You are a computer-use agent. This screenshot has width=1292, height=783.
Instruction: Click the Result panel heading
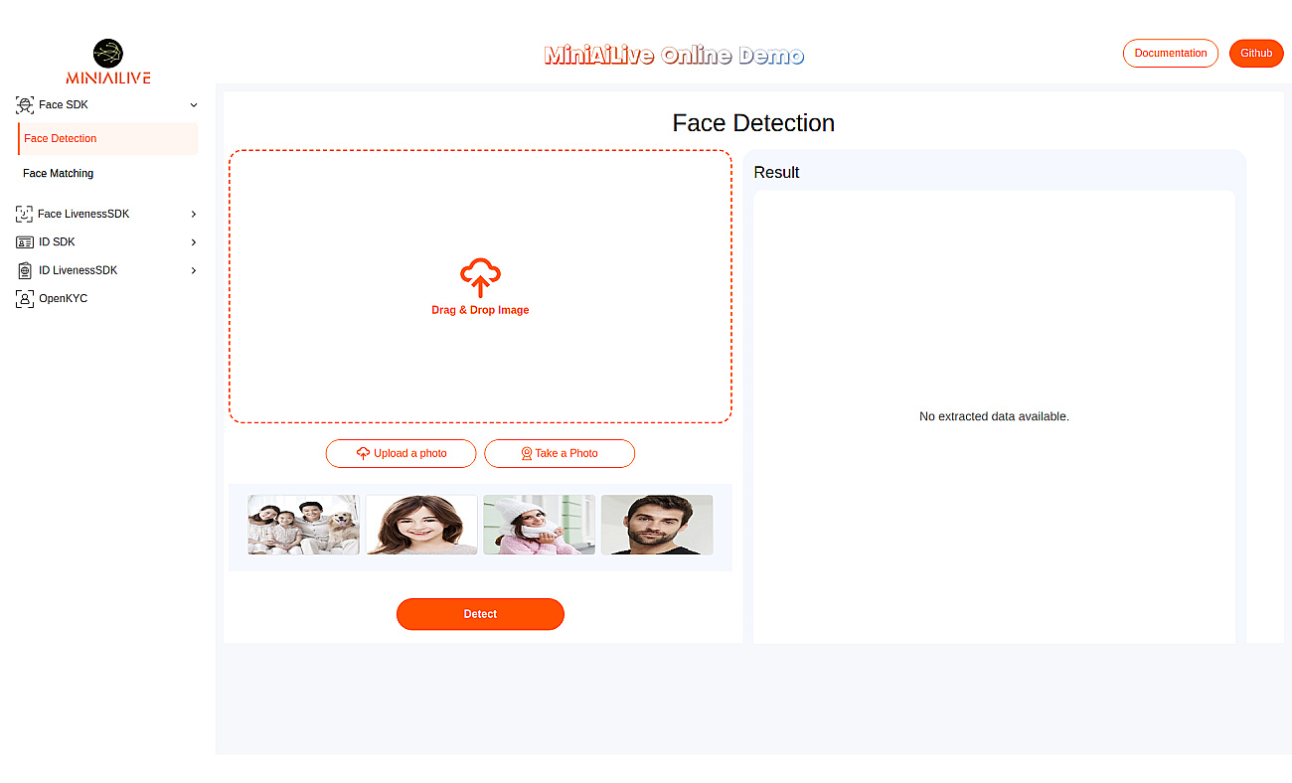pos(776,173)
